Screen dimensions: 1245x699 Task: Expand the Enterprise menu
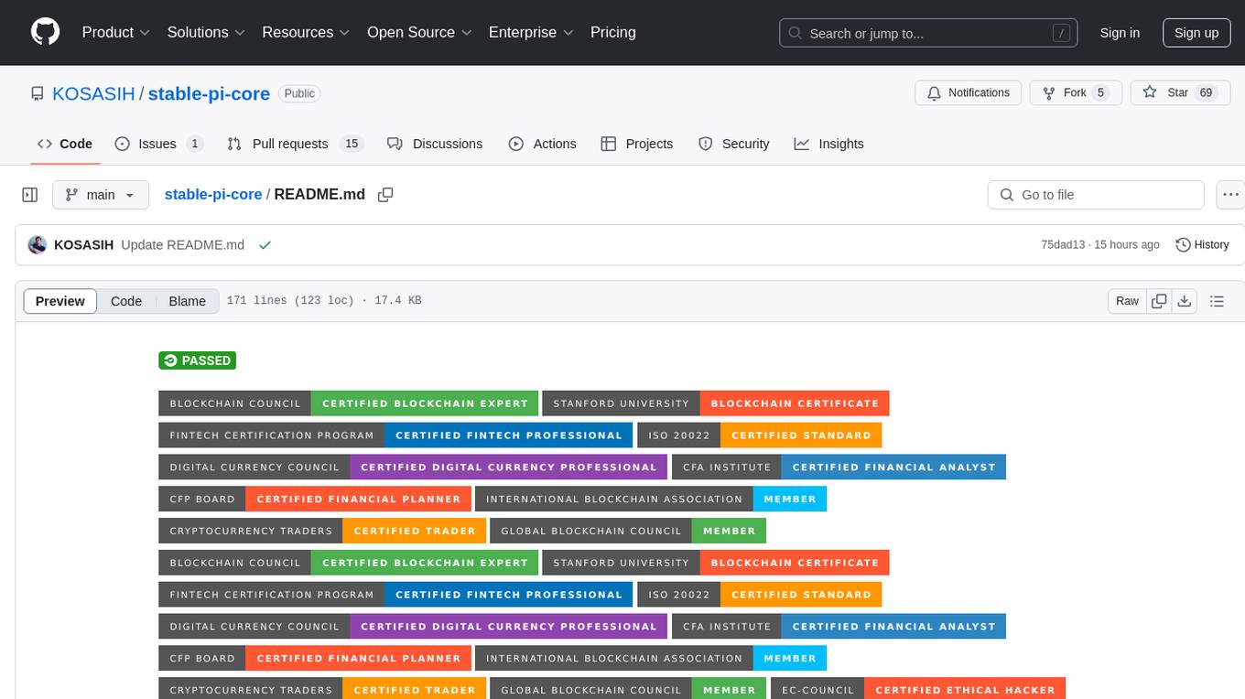(x=531, y=32)
